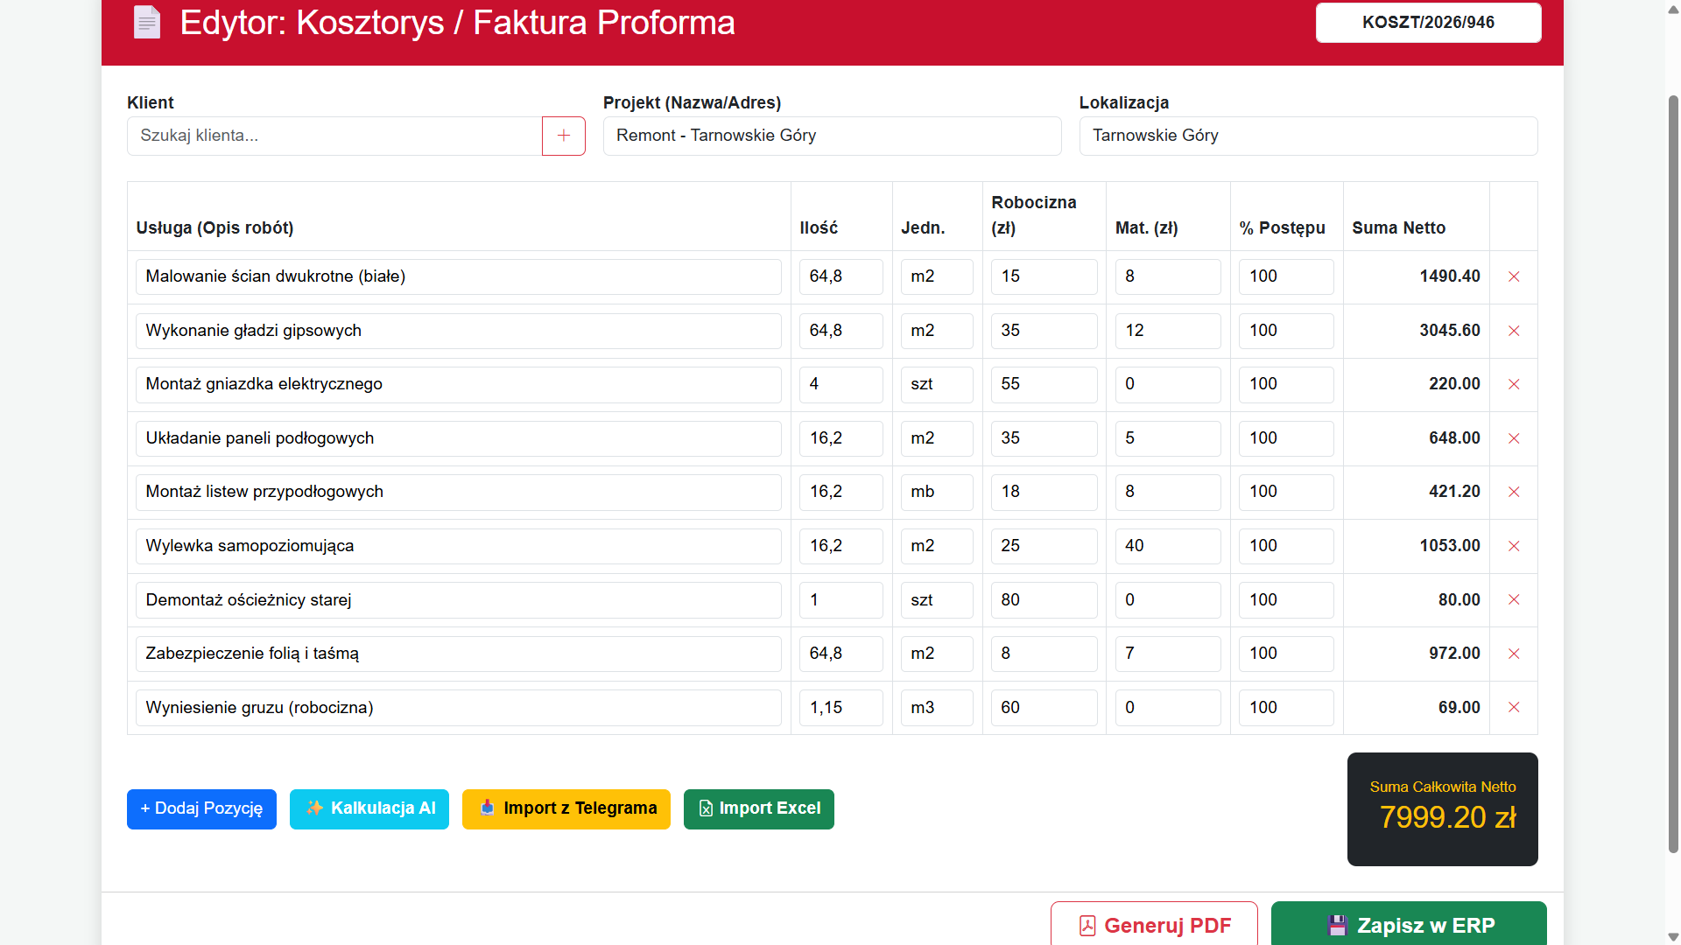Delete the Wykonanie gładzi gipsowych row

[x=1514, y=331]
